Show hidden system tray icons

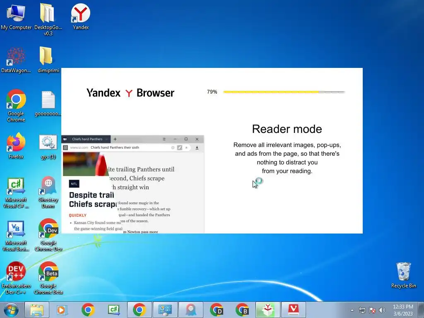pyautogui.click(x=352, y=310)
